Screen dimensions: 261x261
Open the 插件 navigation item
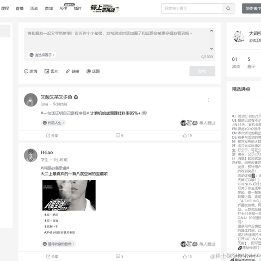point(78,9)
